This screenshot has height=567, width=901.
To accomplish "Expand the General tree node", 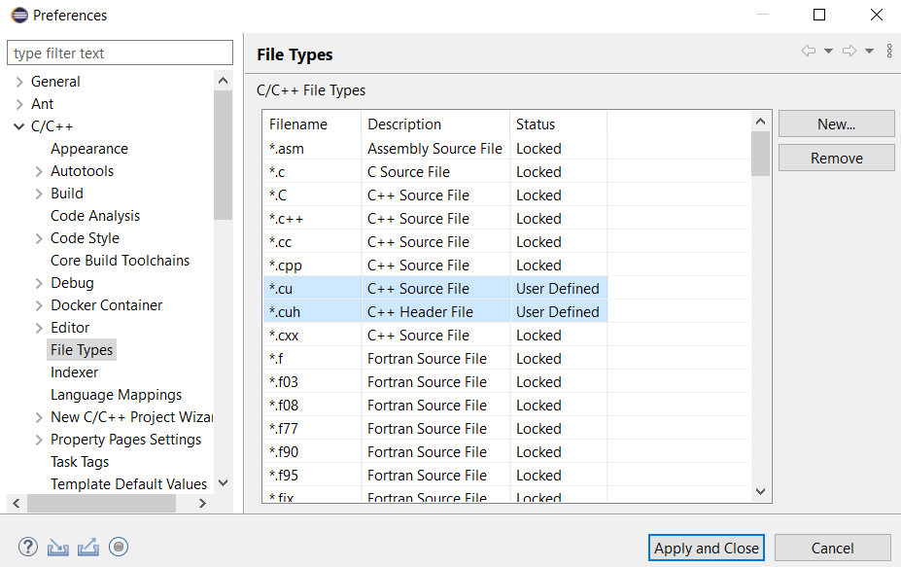I will tap(19, 82).
